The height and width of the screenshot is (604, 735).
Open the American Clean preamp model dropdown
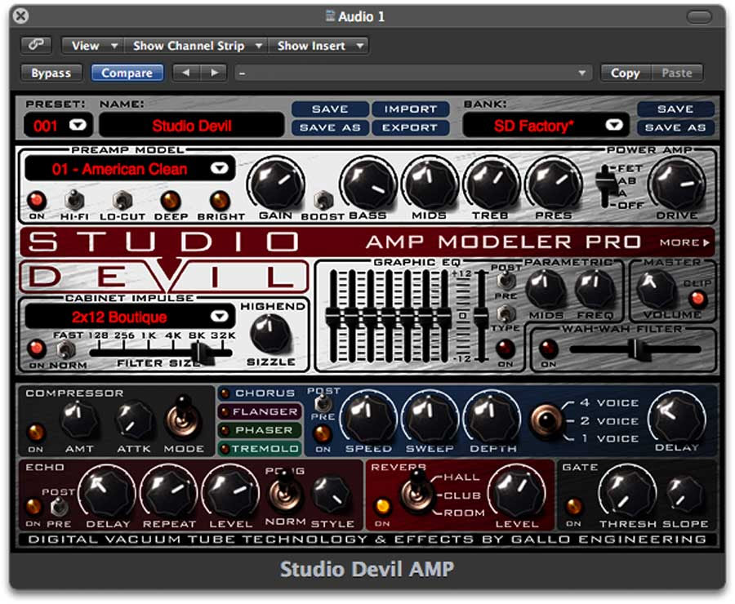(x=219, y=168)
